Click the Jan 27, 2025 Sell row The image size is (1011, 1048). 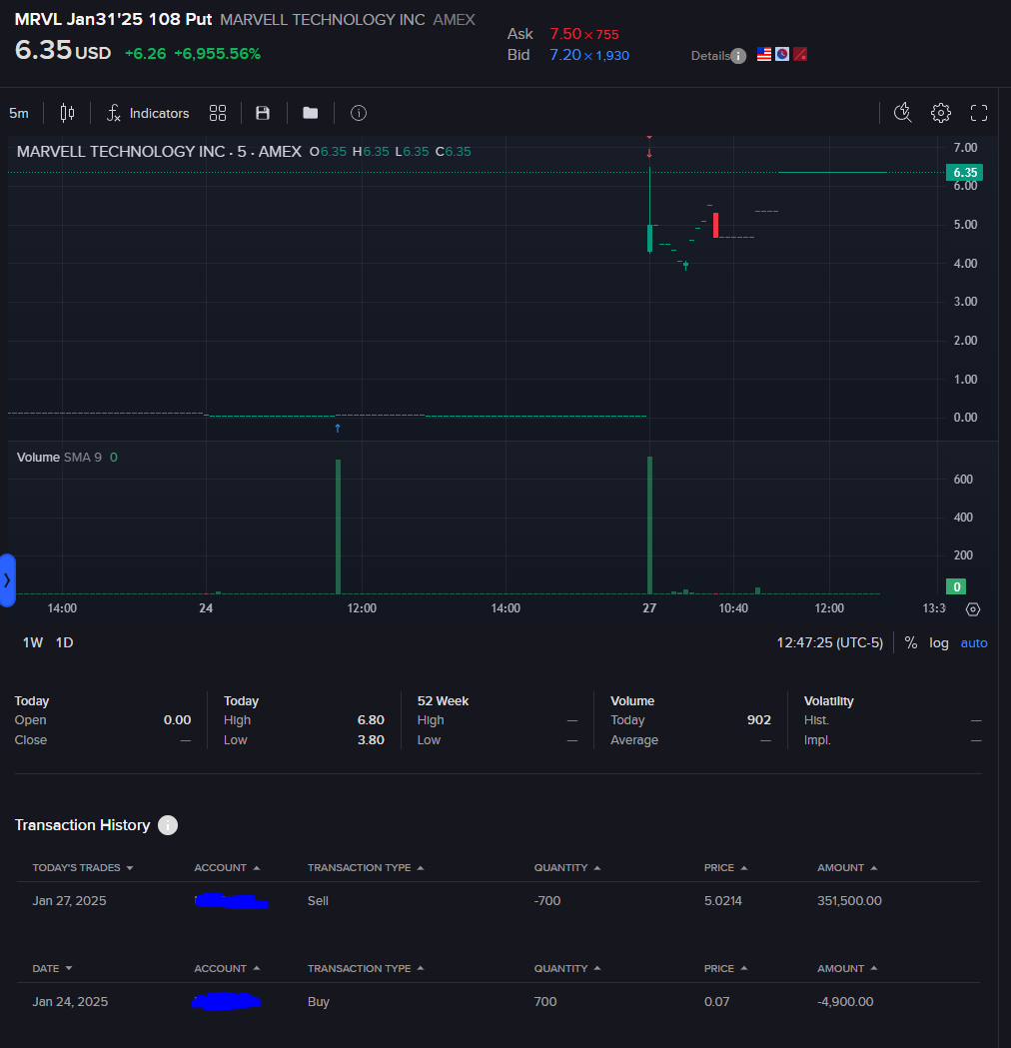pyautogui.click(x=498, y=901)
